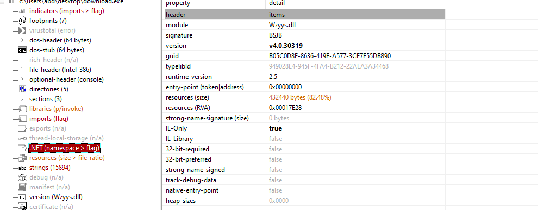Select directories (5) item
Screen dimensions: 538x210
point(49,89)
